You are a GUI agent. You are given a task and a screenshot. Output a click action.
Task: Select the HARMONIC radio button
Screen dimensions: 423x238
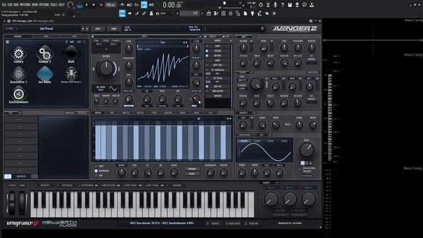coord(96,171)
